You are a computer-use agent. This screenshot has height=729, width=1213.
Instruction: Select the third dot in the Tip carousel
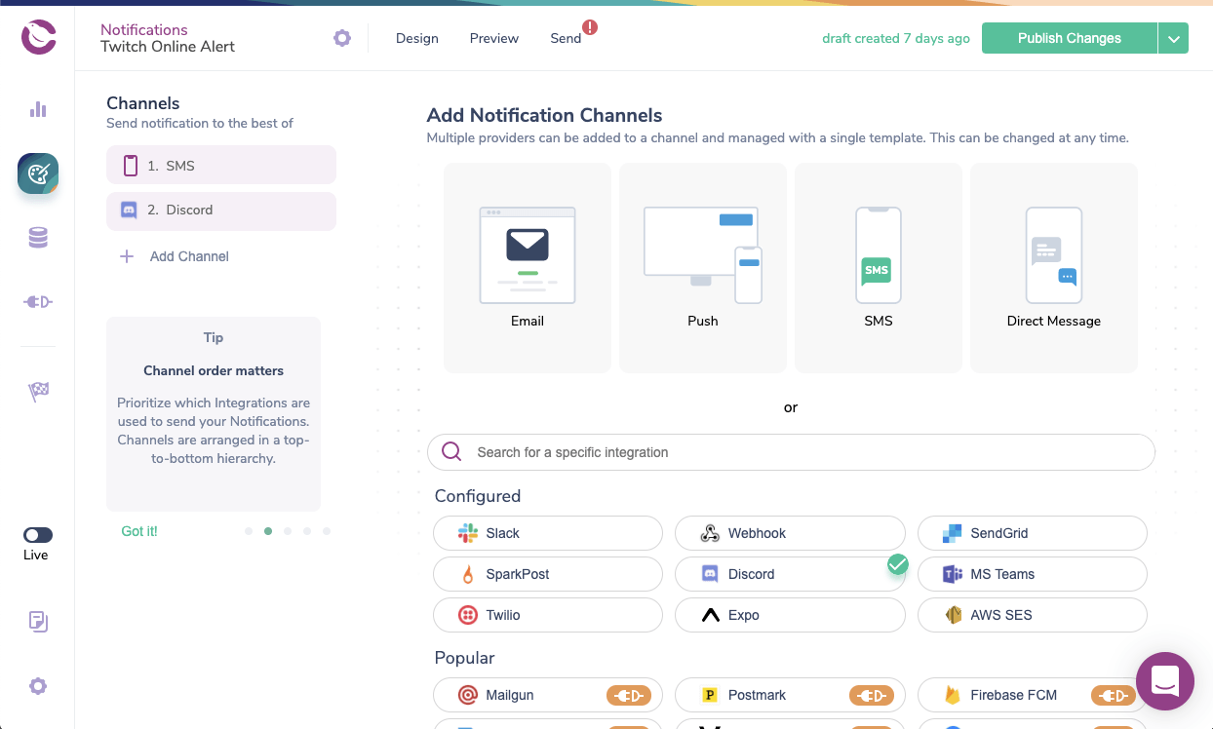288,531
